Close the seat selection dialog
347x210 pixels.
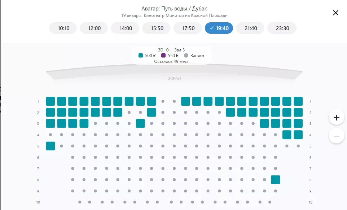click(335, 13)
